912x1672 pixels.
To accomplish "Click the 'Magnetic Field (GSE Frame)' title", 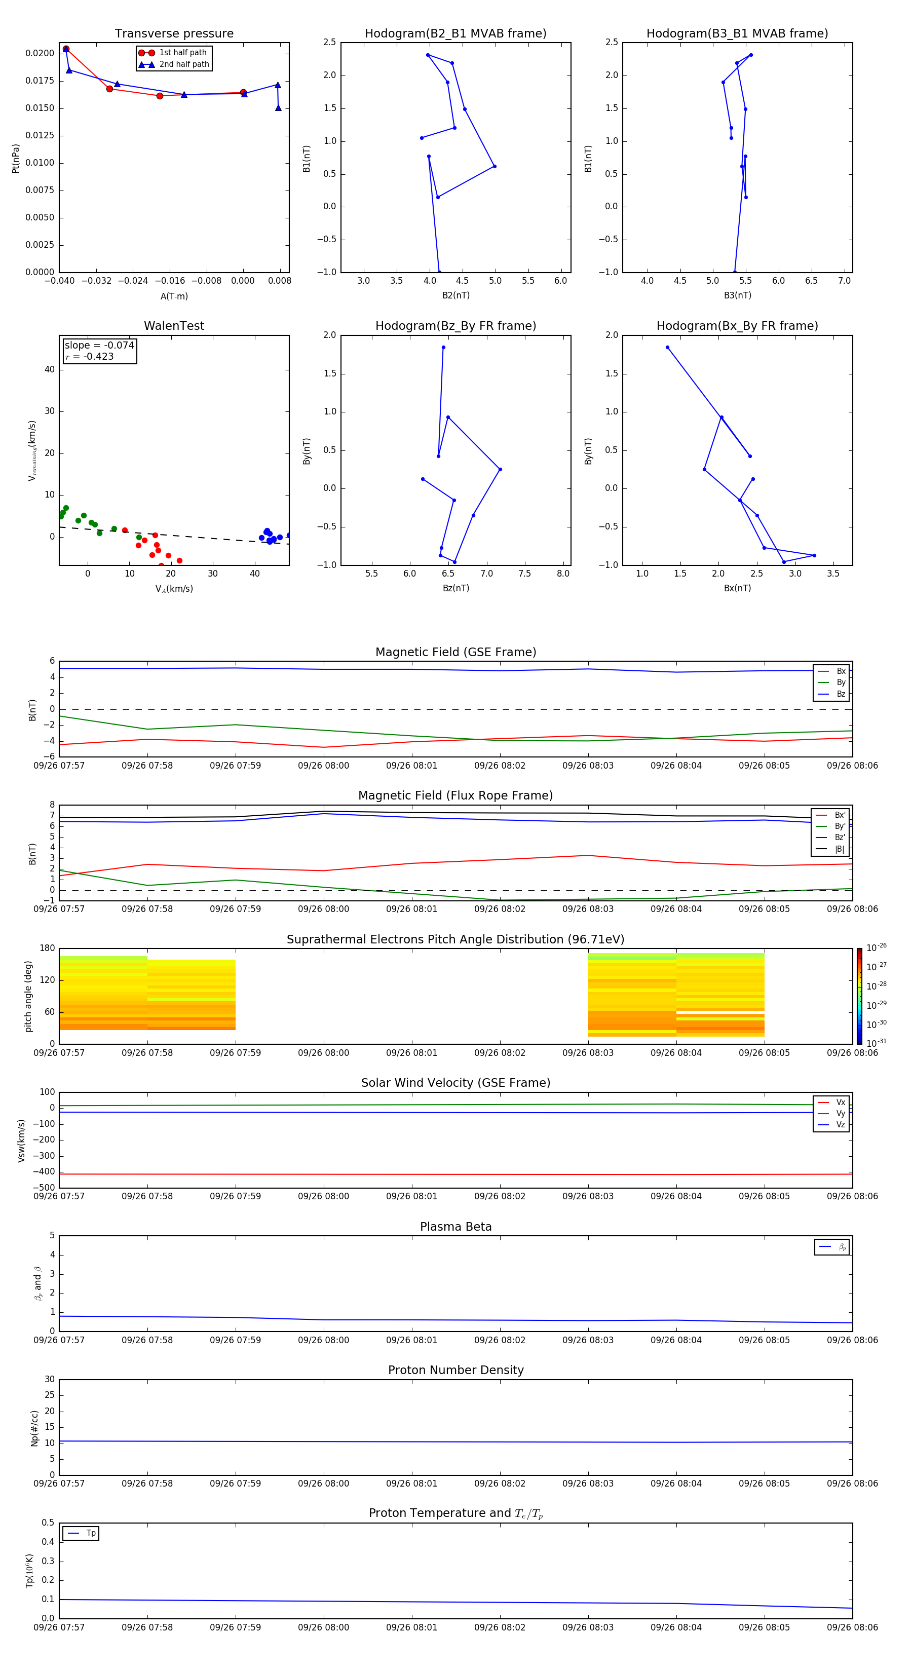I will [x=455, y=652].
